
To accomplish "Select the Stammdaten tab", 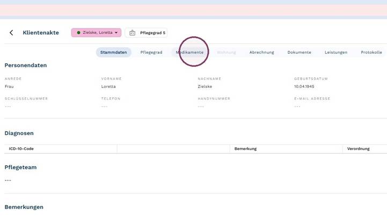I will click(x=114, y=52).
